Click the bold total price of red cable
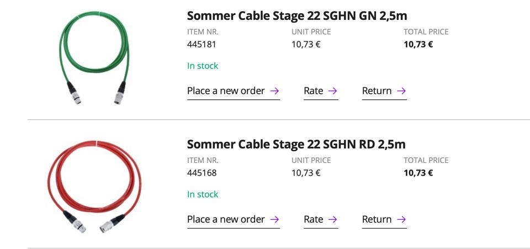Viewport: 530px width, 249px height. [x=418, y=173]
